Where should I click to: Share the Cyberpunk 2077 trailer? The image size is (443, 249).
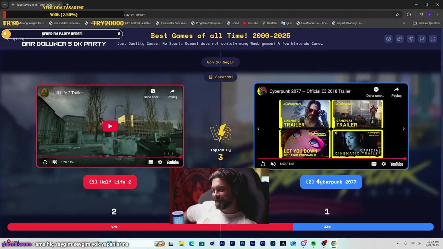coord(396,92)
